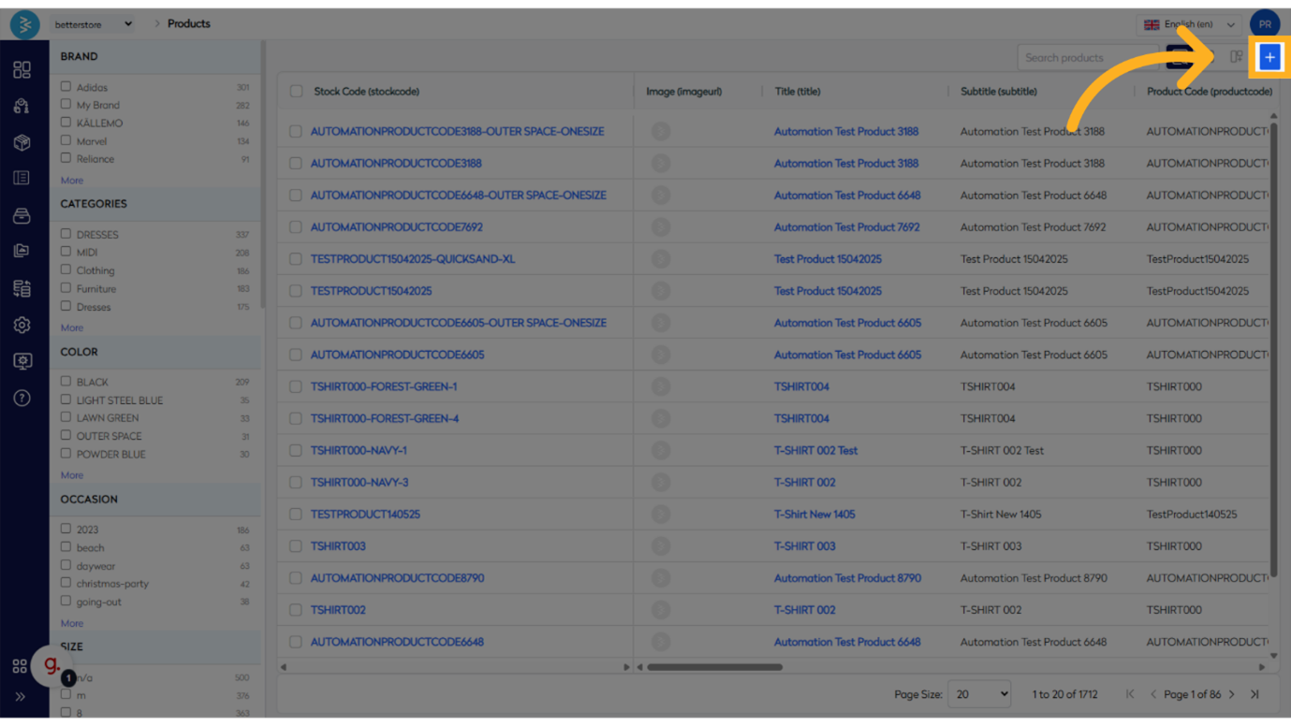Open the dashboard icon in left sidebar
This screenshot has height=726, width=1291.
(22, 70)
